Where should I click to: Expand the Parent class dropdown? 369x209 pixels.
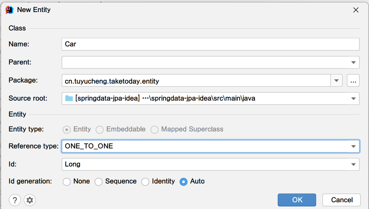pos(353,62)
